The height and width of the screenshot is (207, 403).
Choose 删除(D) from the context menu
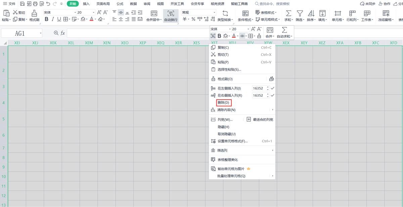[x=223, y=102]
